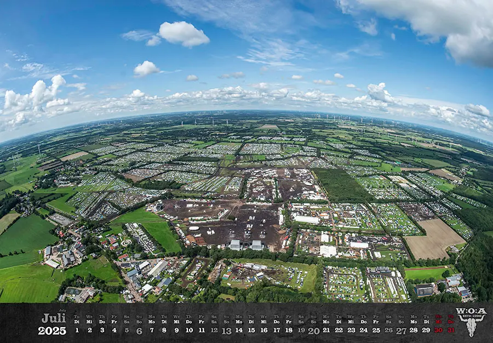The height and width of the screenshot is (343, 493).
Task: Click day 25 in the calendar strip
Action: tap(376, 330)
